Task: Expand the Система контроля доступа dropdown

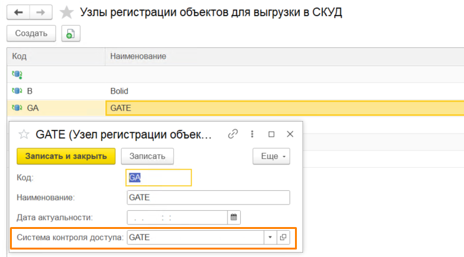Action: tap(270, 238)
